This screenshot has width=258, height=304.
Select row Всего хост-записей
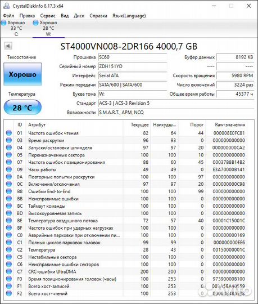tap(125, 286)
